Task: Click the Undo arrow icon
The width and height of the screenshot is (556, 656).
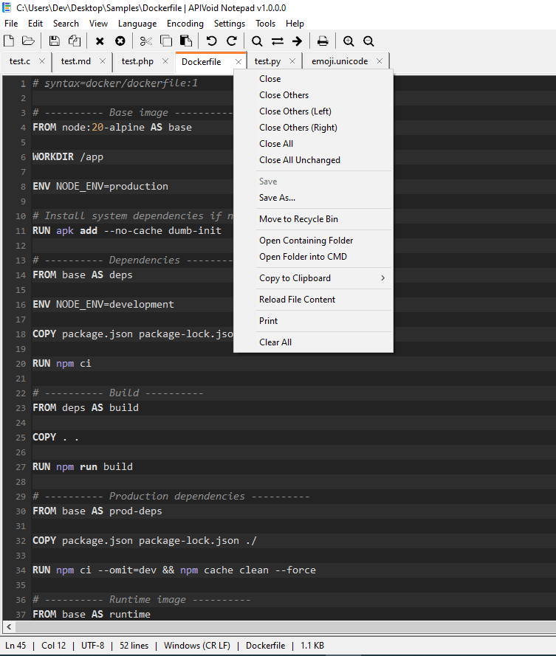Action: 211,41
